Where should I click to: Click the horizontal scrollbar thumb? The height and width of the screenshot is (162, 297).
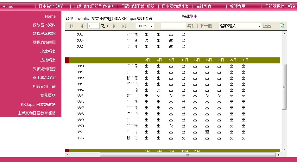click(187, 155)
